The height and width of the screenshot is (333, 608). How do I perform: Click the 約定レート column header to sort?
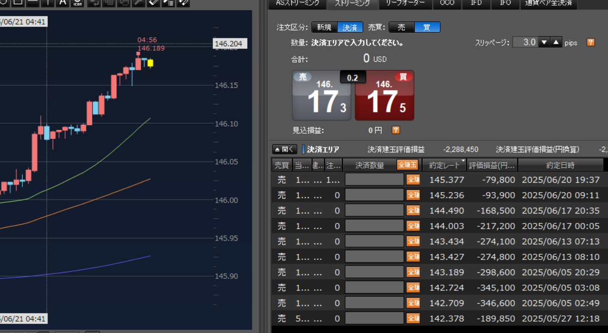(x=444, y=165)
